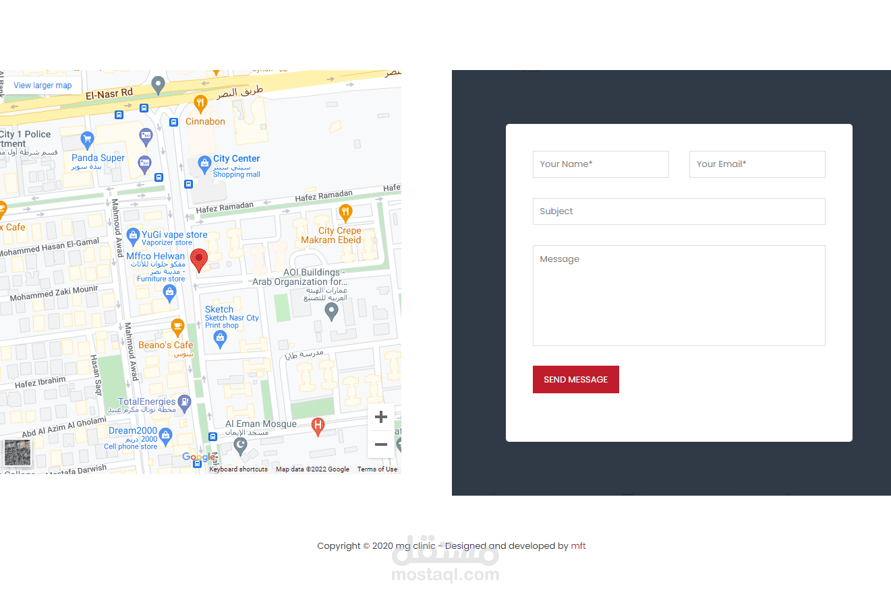The image size is (891, 596).
Task: Click the red location pin on the map
Action: click(x=198, y=260)
